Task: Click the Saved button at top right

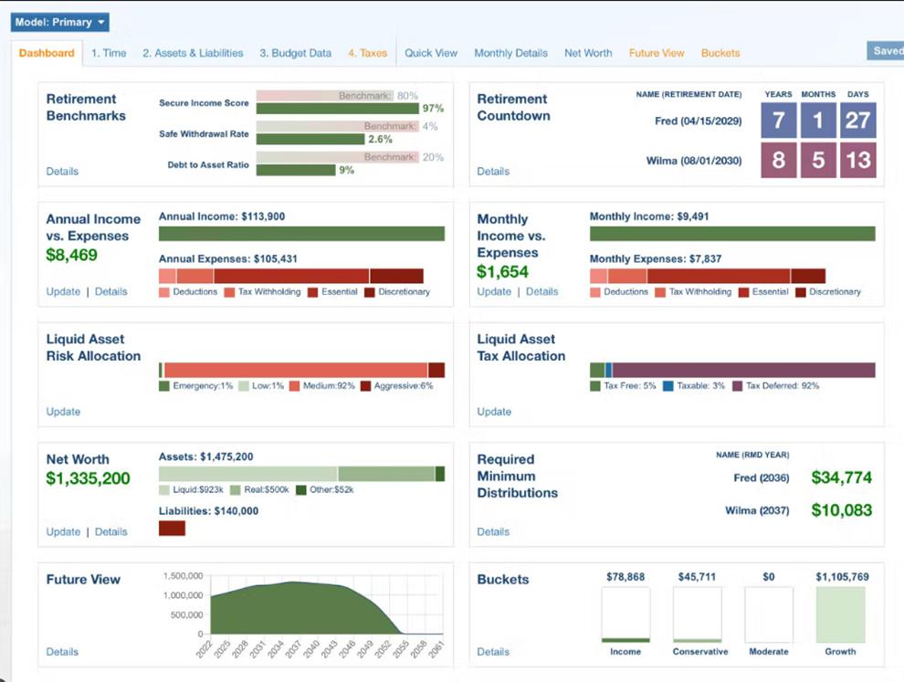Action: (885, 51)
